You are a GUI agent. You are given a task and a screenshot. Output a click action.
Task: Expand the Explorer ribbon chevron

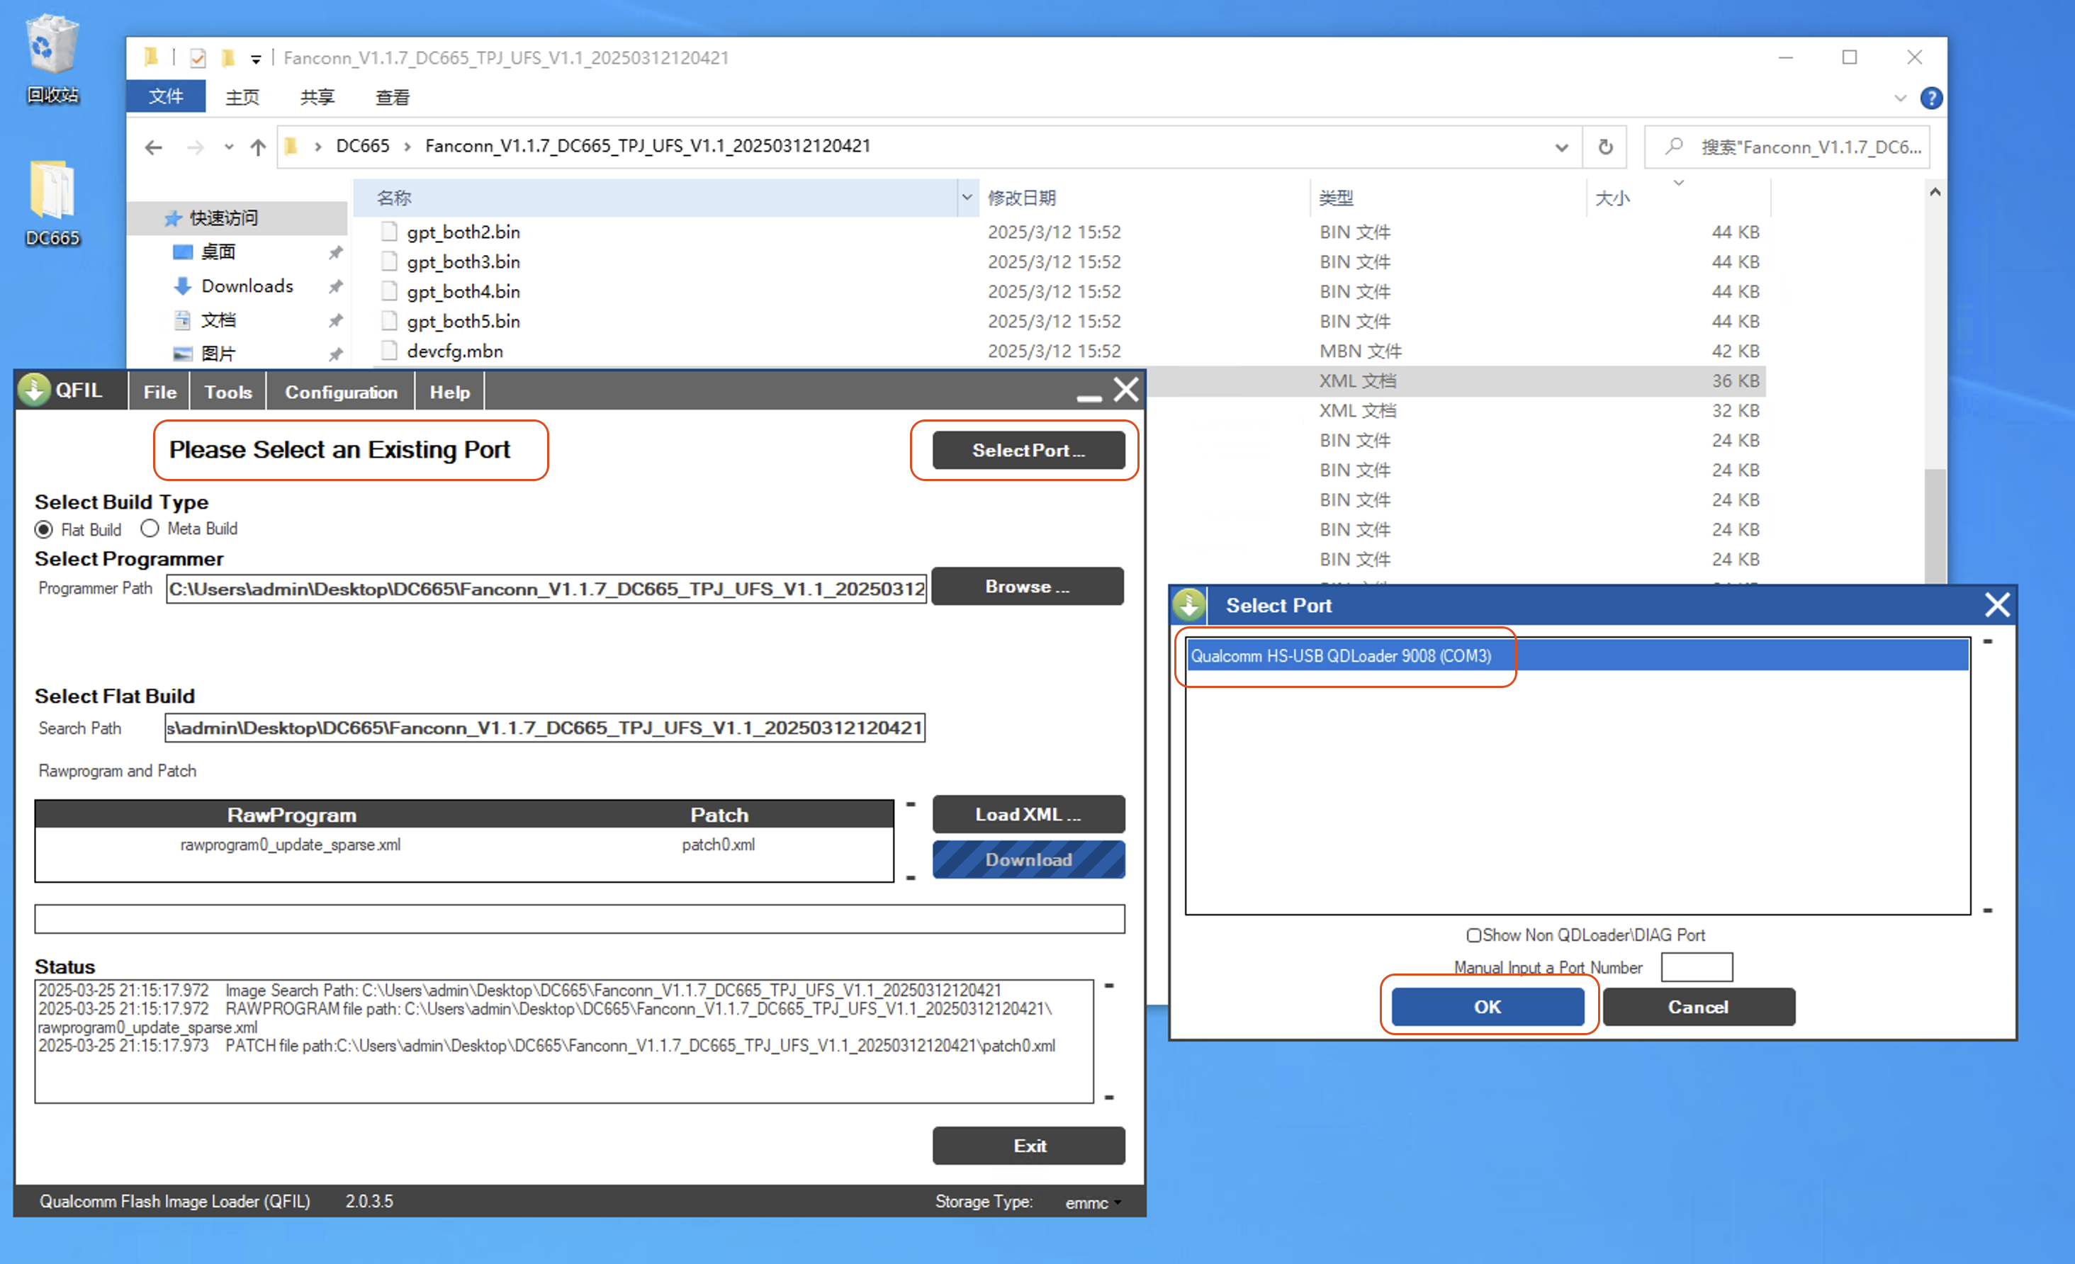pyautogui.click(x=1900, y=98)
